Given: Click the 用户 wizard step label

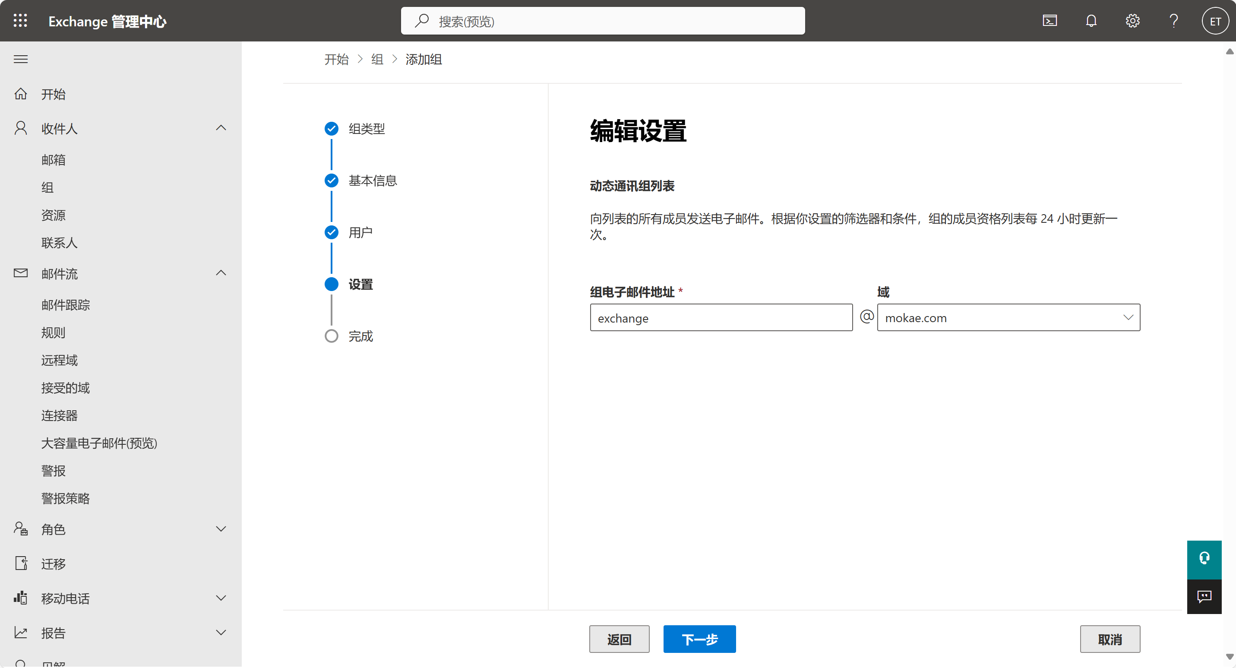Looking at the screenshot, I should pyautogui.click(x=361, y=232).
